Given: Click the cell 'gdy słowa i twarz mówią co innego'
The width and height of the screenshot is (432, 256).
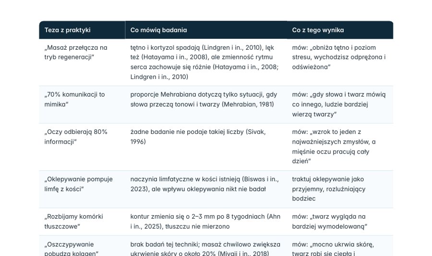Looking at the screenshot, I should coord(340,105).
